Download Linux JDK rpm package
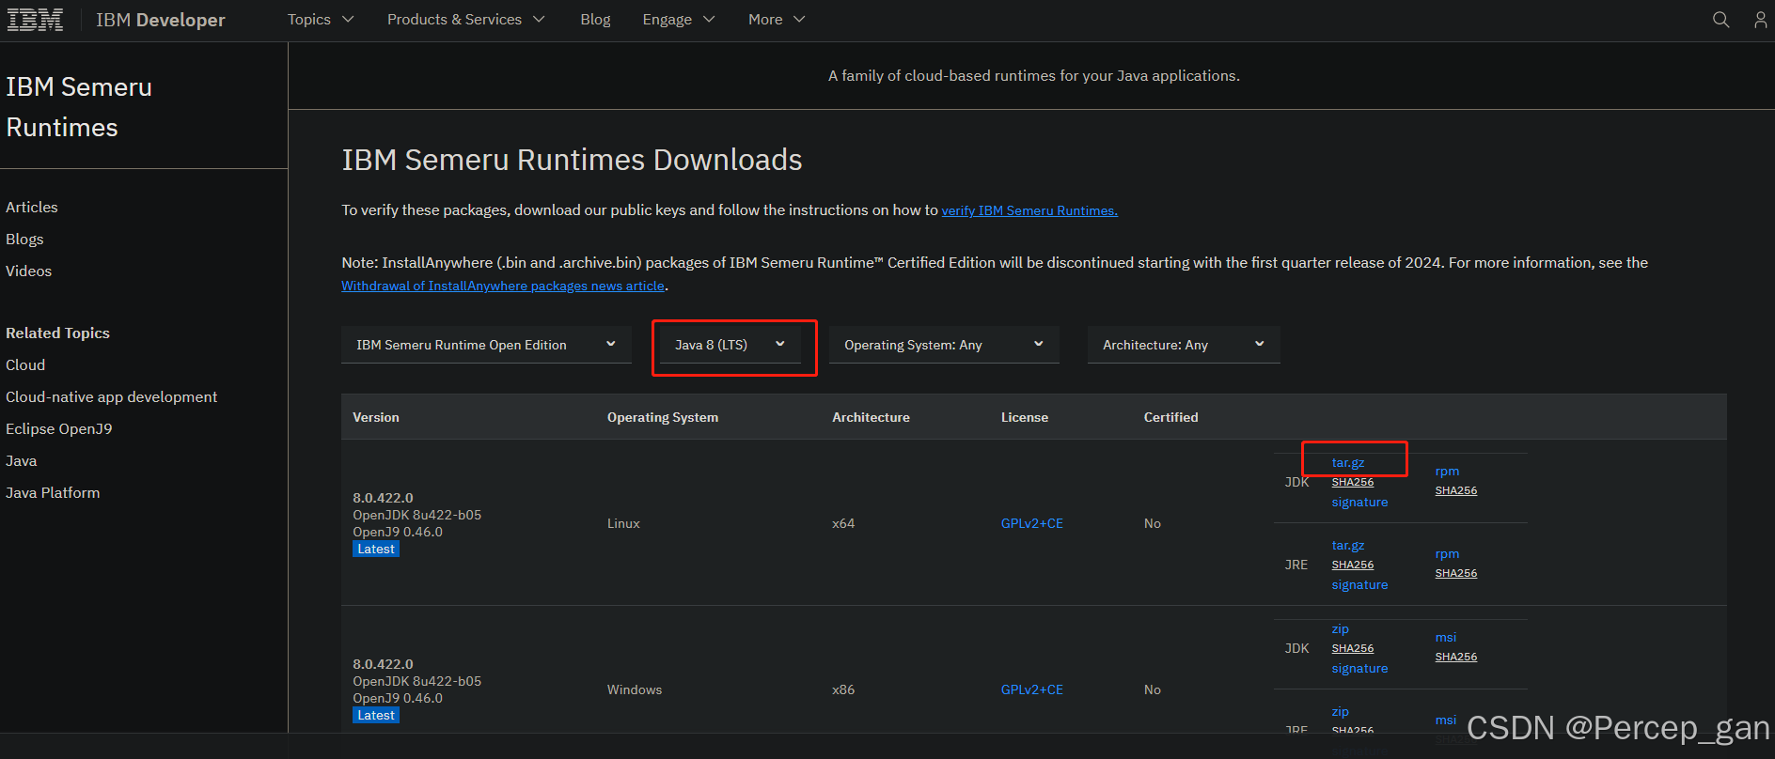 coord(1447,471)
